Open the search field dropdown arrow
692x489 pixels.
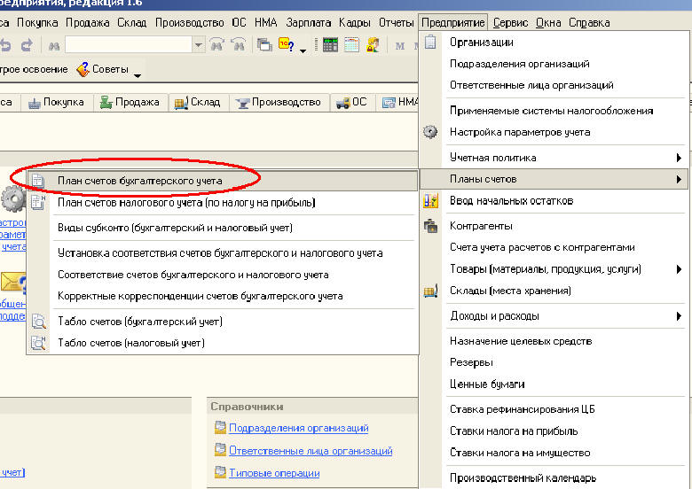(198, 44)
